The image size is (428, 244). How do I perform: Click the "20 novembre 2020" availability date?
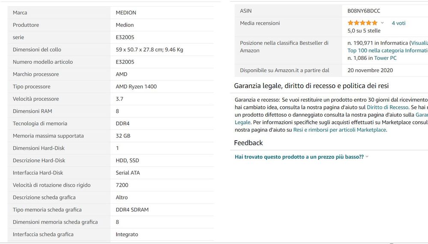coord(370,71)
